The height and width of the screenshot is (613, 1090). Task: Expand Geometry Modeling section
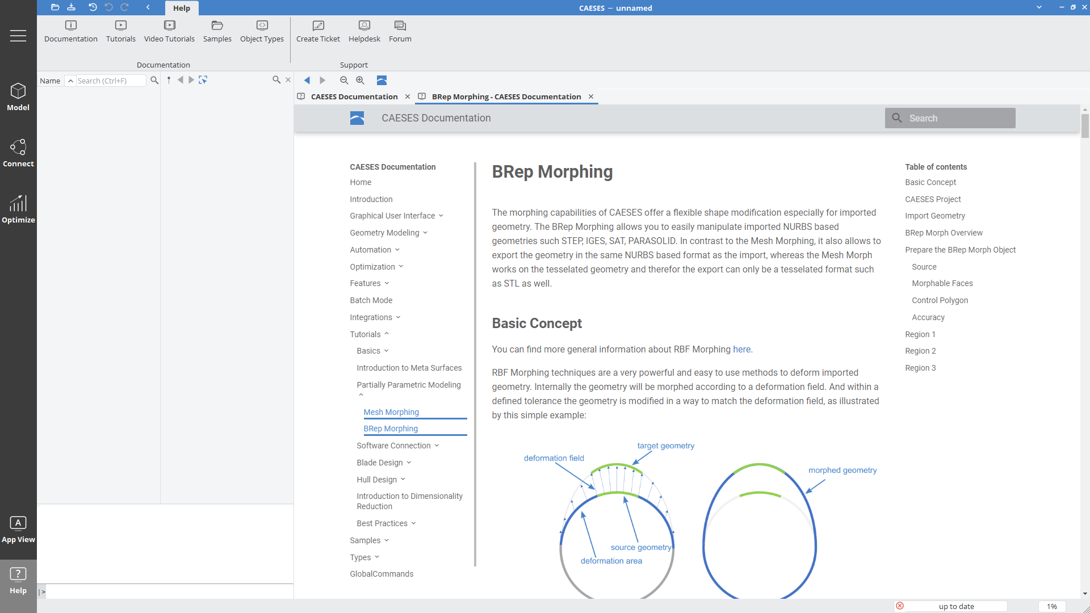click(x=425, y=233)
